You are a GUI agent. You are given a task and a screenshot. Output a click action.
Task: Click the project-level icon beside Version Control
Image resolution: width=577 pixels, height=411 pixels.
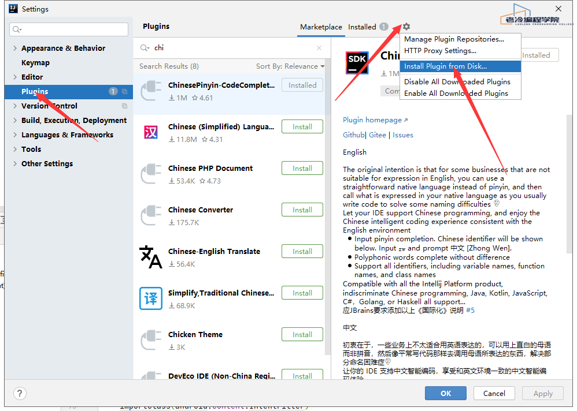point(125,106)
